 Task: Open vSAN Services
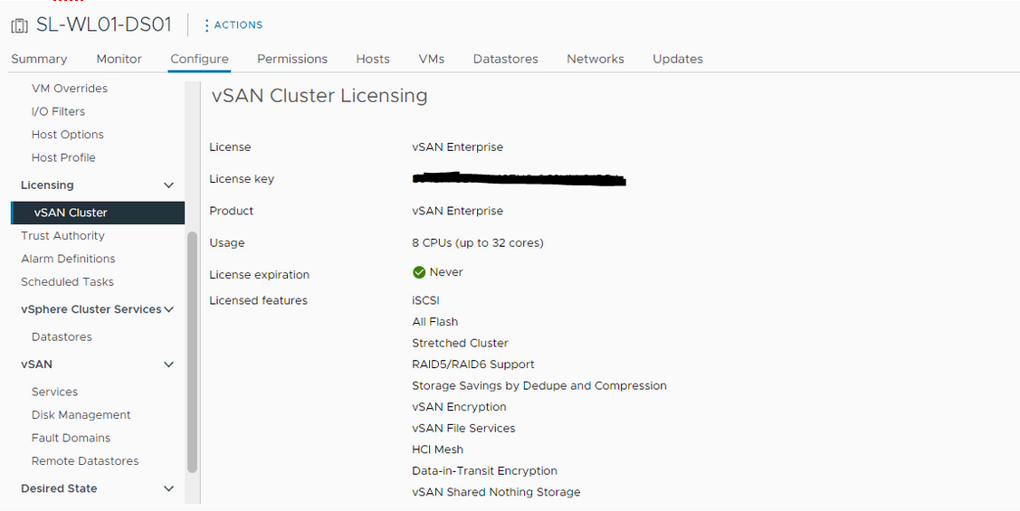(54, 392)
